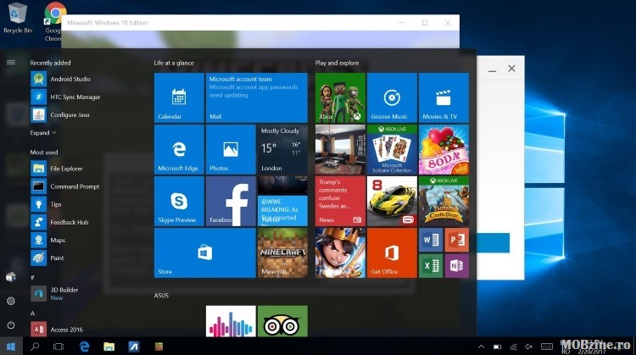Open the OneNote tile
Image resolution: width=636 pixels, height=355 pixels.
point(457,266)
